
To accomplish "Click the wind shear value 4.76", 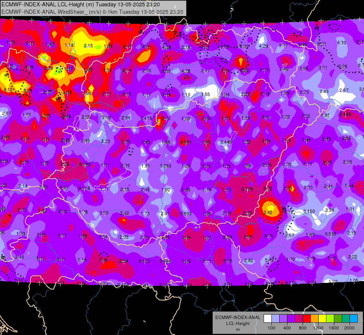I will 9,66.
